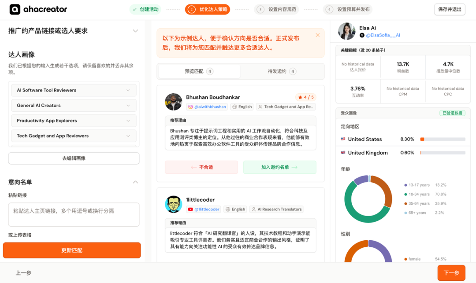This screenshot has width=476, height=283.
Task: Switch to 待发邀约 tab
Action: tap(282, 71)
